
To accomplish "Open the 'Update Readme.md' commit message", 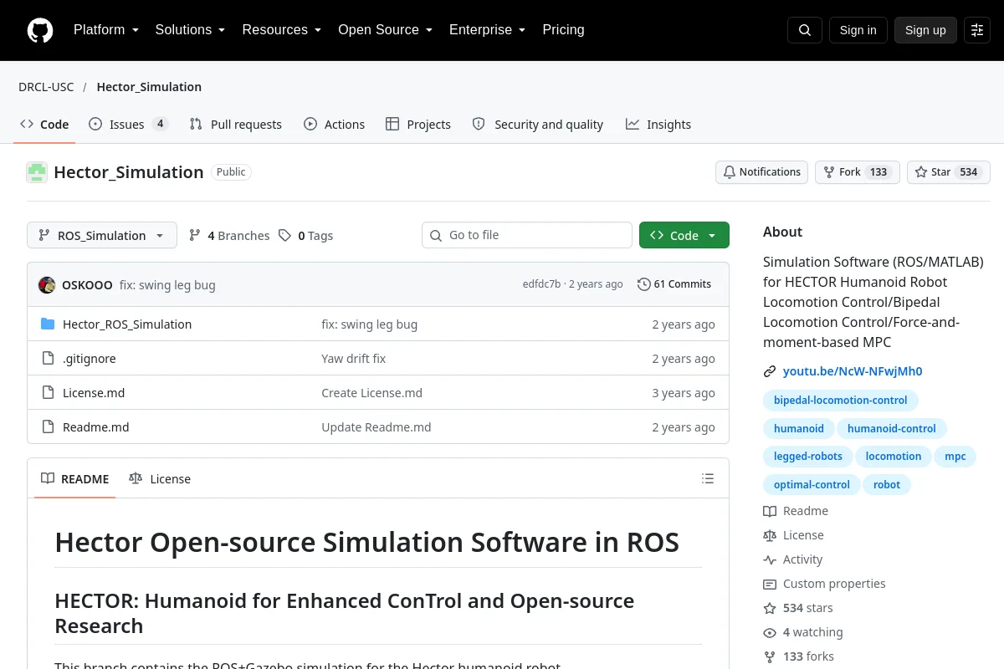I will [x=376, y=427].
